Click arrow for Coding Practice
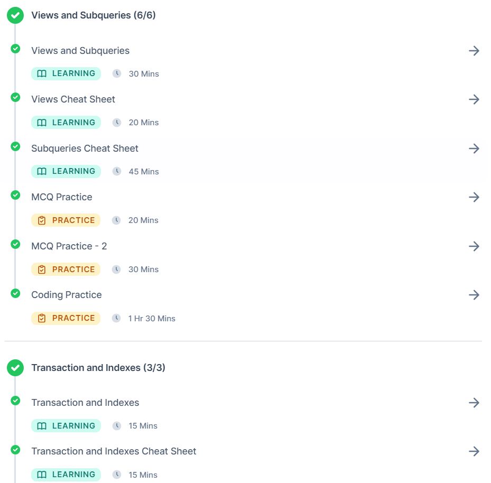The height and width of the screenshot is (483, 491). 474,295
